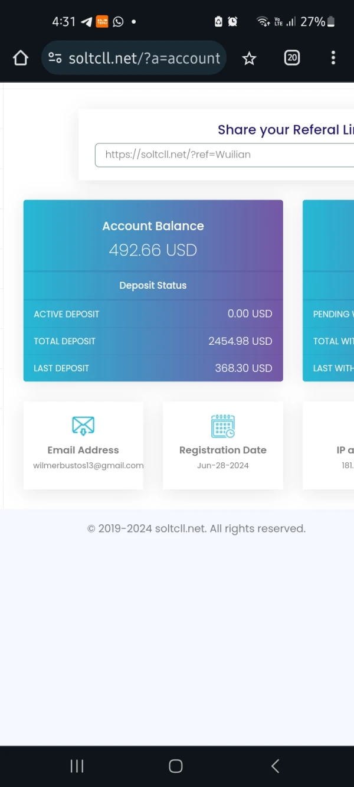Tap the browser home icon

tap(21, 58)
